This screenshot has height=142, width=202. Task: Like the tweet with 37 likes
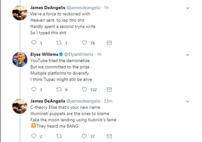pos(84,136)
